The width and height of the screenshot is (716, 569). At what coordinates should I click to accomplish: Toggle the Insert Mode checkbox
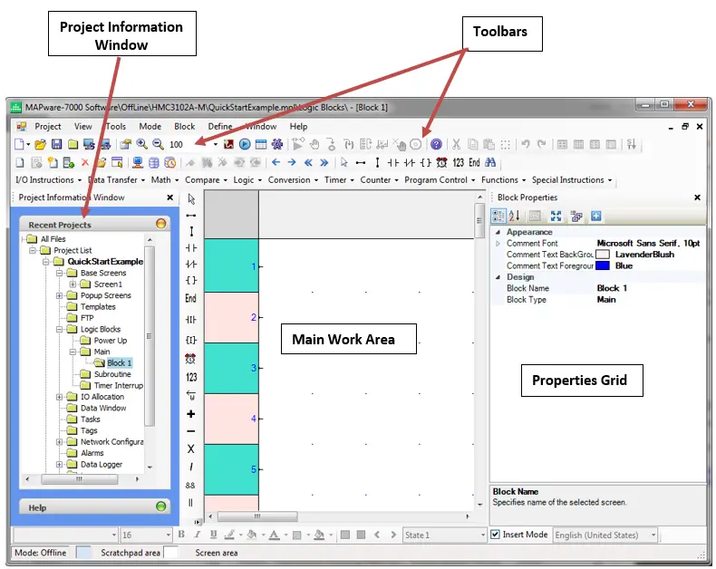click(496, 535)
